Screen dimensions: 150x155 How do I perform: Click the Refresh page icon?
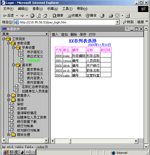pyautogui.click(x=39, y=16)
